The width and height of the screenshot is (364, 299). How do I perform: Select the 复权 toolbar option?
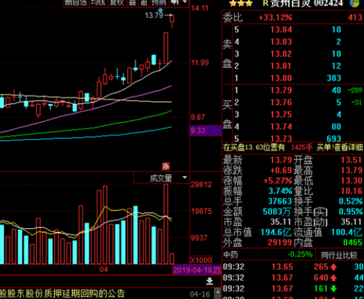117,3
